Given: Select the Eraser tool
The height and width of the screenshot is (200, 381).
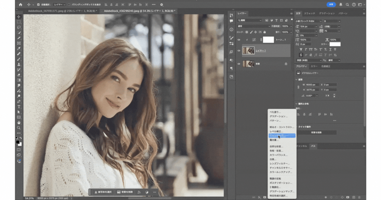Looking at the screenshot, I should tap(19, 75).
